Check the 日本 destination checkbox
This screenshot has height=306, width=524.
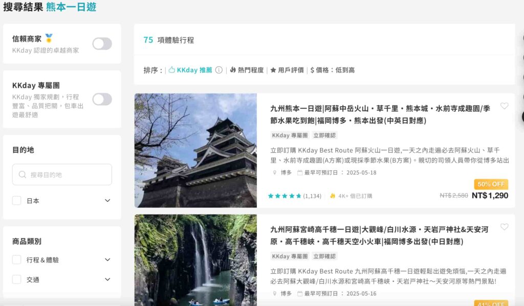(17, 201)
